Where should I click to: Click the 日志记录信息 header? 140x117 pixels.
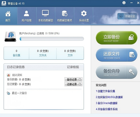coord(16,67)
